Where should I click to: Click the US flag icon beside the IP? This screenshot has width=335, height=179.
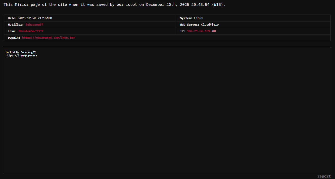coord(213,31)
